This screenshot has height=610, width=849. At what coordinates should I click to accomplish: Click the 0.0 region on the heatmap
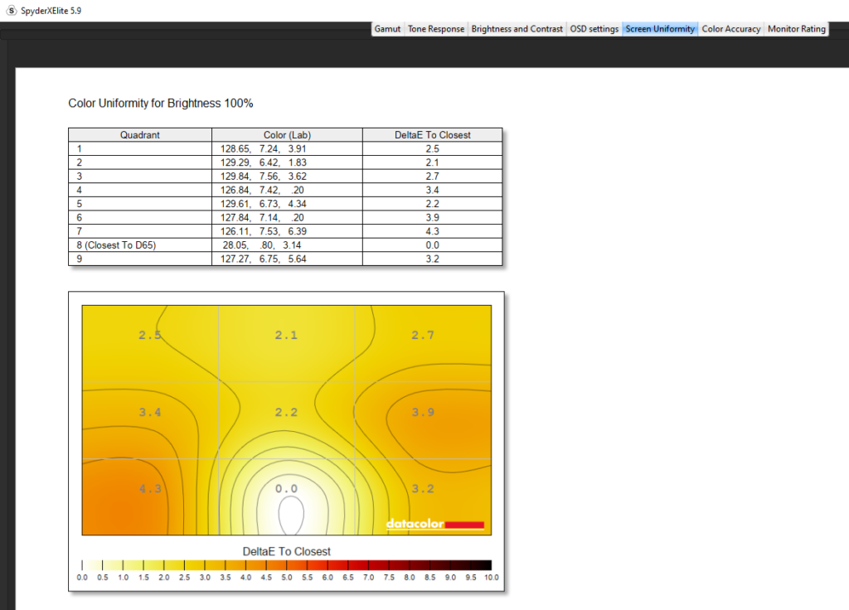pos(286,489)
